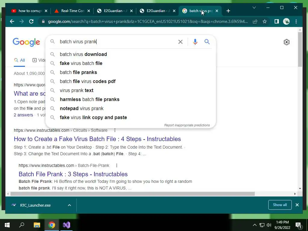The height and width of the screenshot is (231, 308).
Task: Click the scroll down arrow of vertical scrollbar
Action: (x=300, y=189)
